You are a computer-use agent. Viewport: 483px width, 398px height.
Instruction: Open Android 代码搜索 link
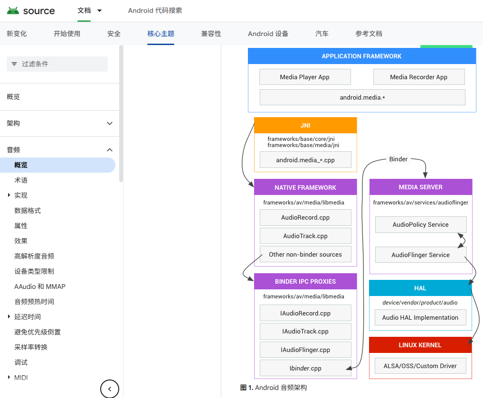[x=155, y=10]
